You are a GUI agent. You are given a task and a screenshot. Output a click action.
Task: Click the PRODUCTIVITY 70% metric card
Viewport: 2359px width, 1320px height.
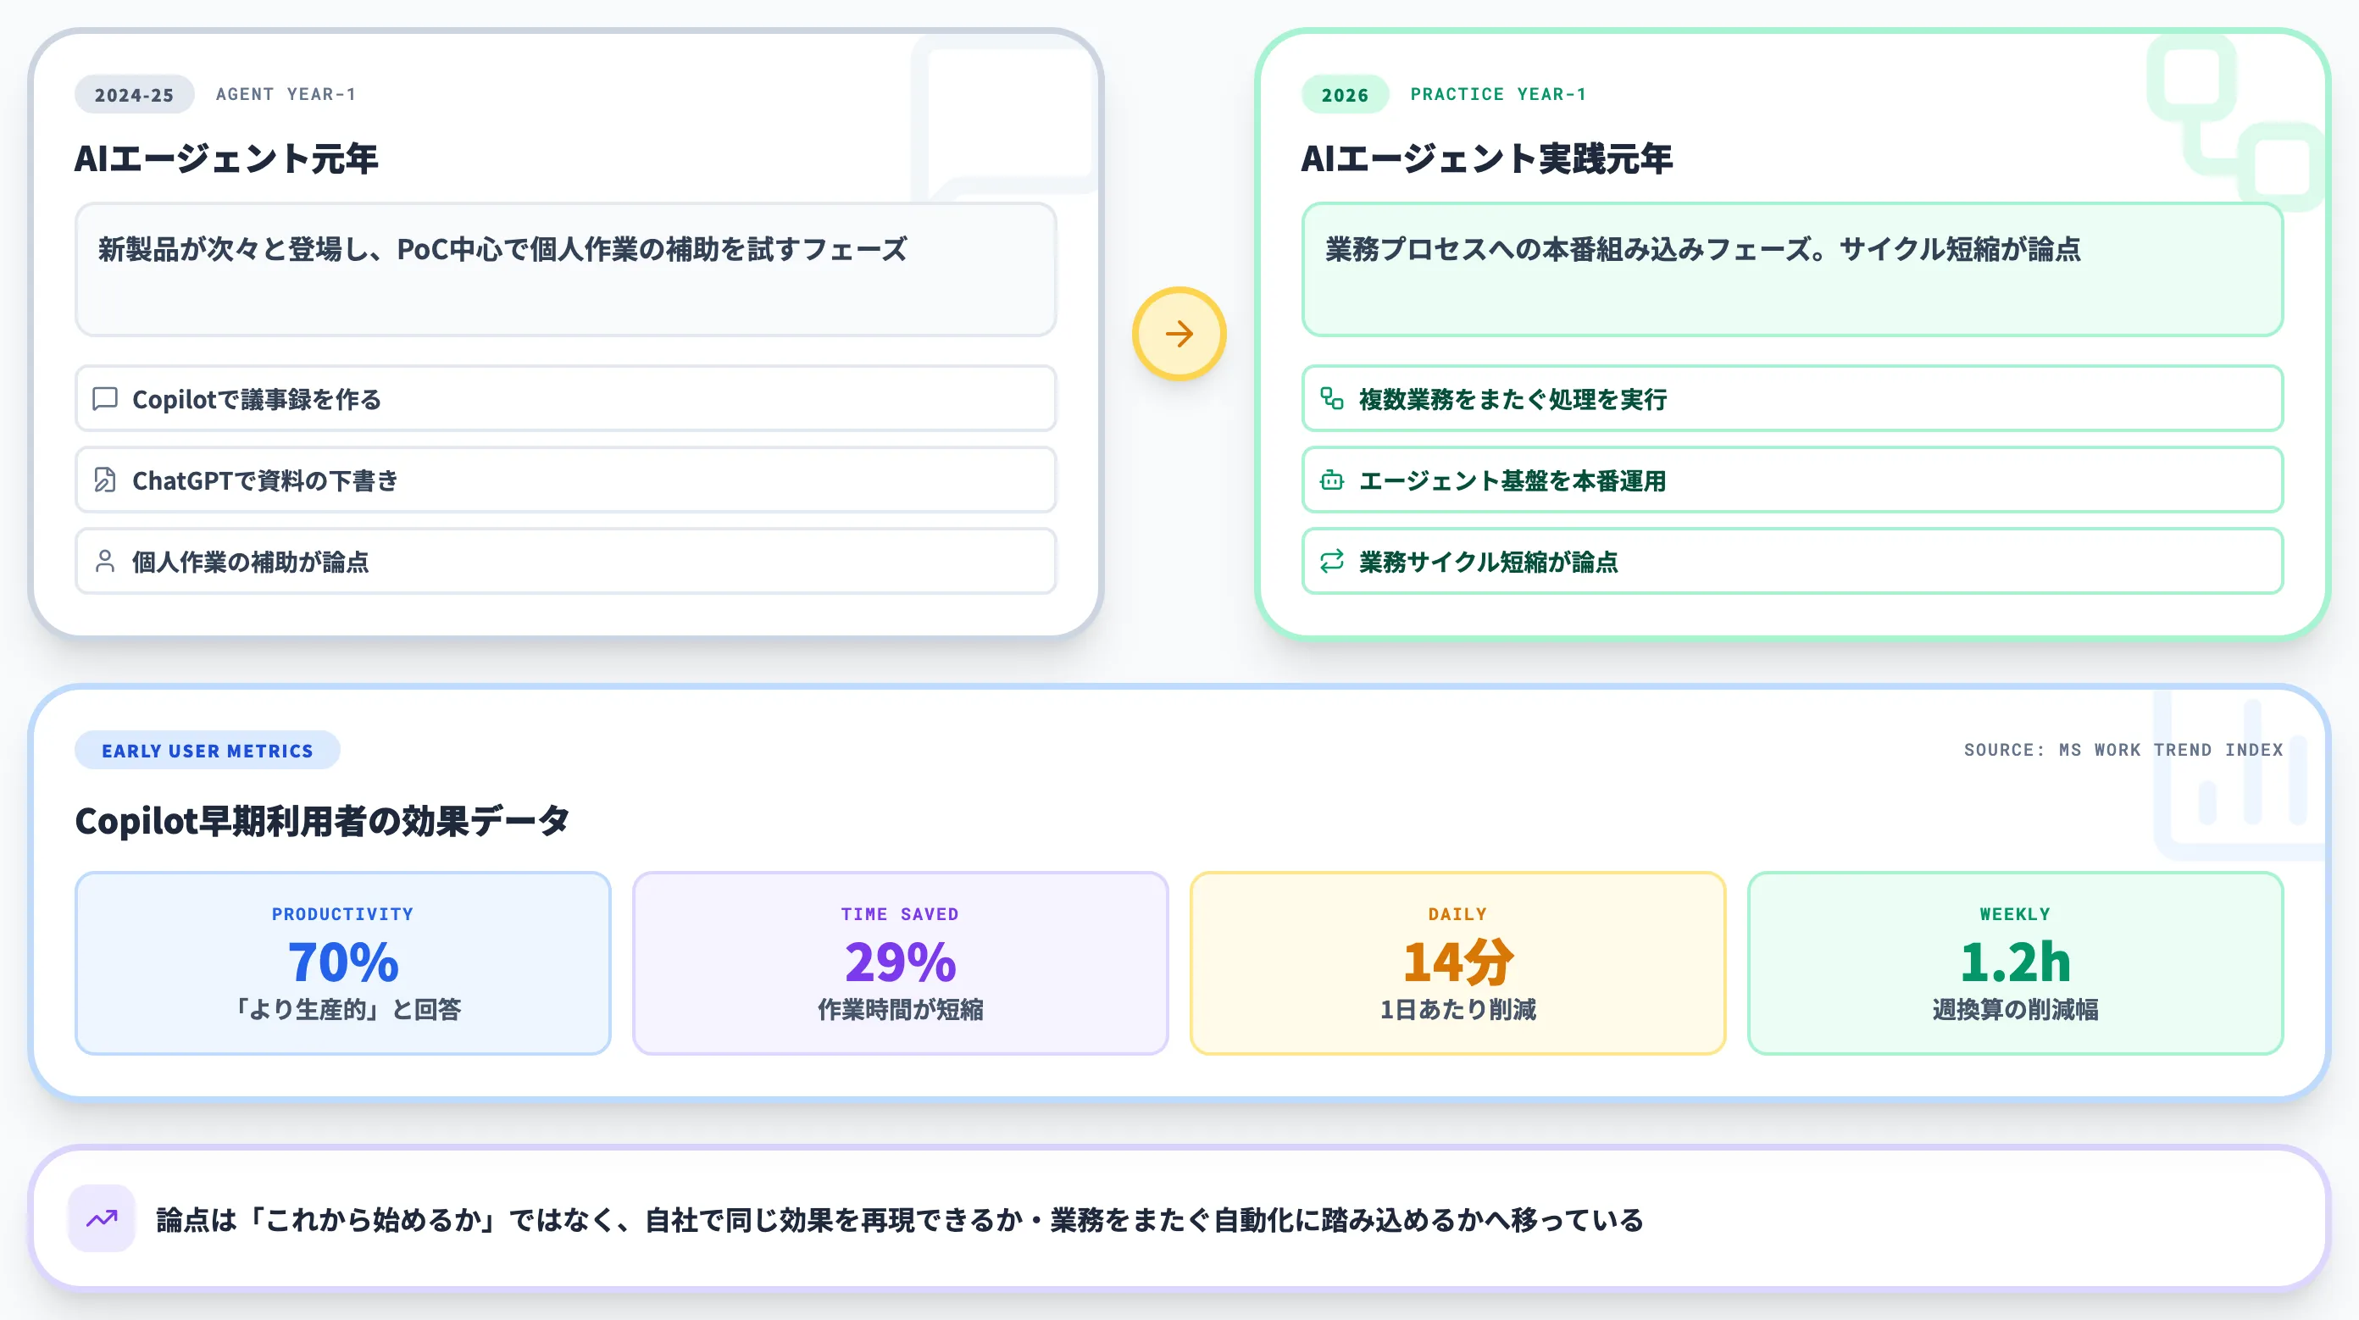point(342,963)
